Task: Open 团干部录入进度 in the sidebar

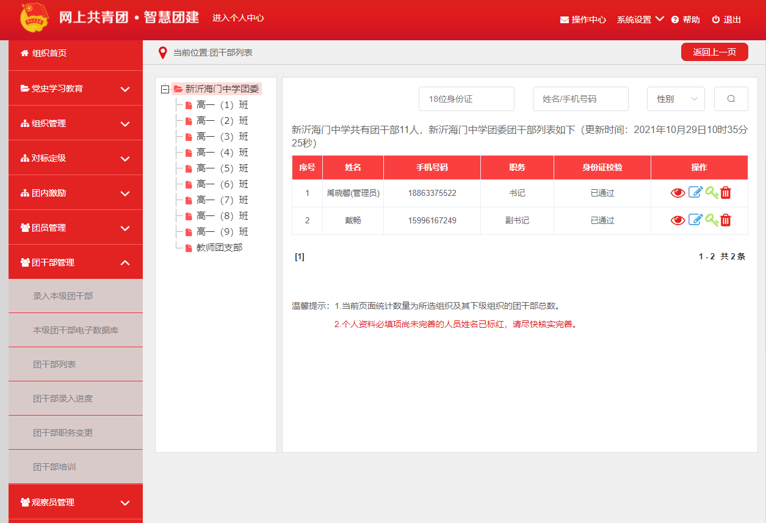Action: [x=63, y=399]
